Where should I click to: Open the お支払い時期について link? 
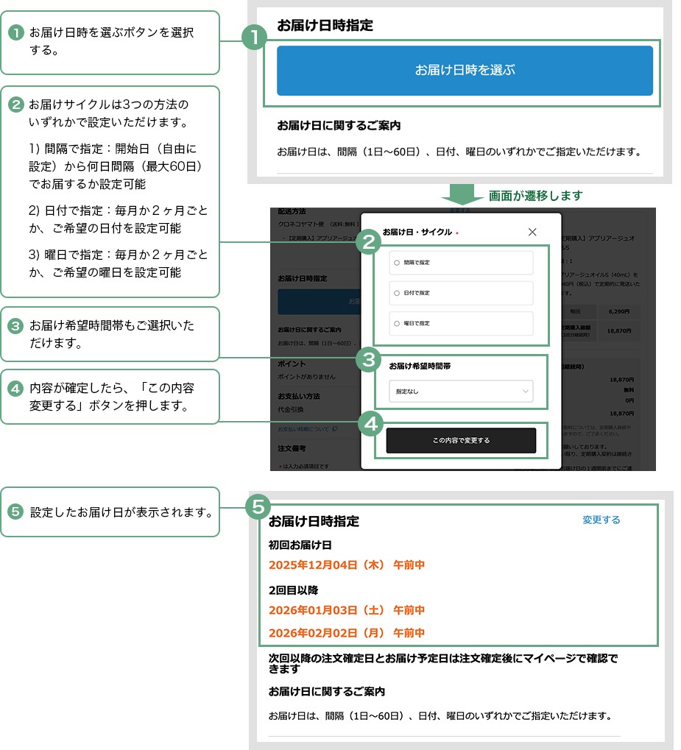[303, 428]
